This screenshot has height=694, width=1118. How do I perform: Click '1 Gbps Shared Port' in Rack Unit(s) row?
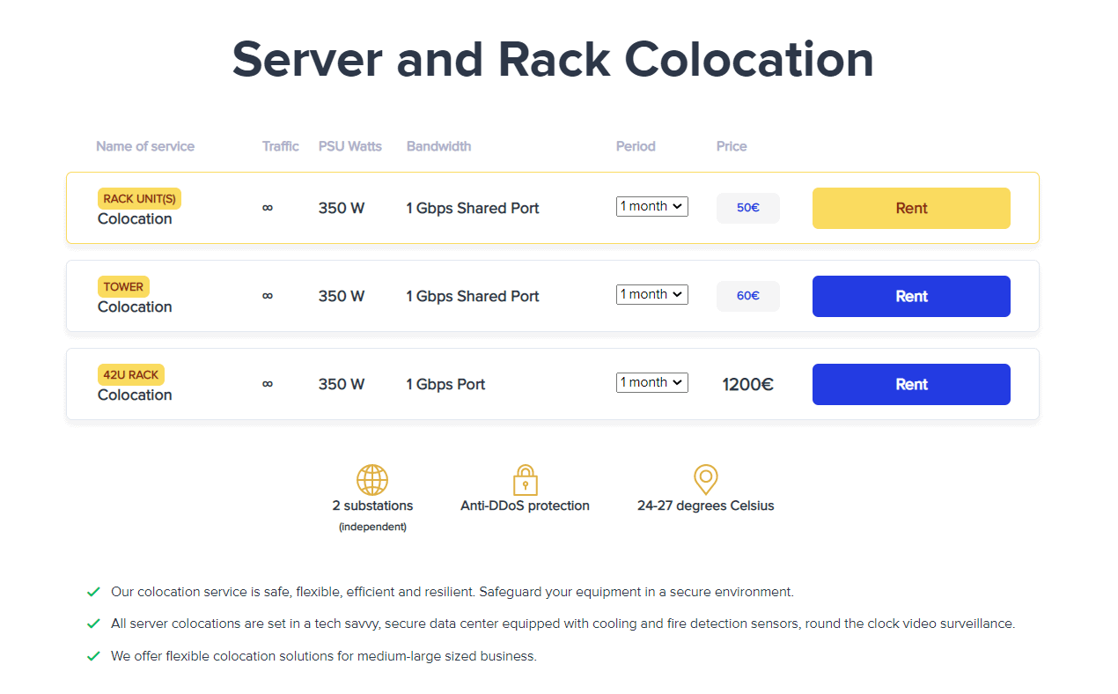[473, 208]
